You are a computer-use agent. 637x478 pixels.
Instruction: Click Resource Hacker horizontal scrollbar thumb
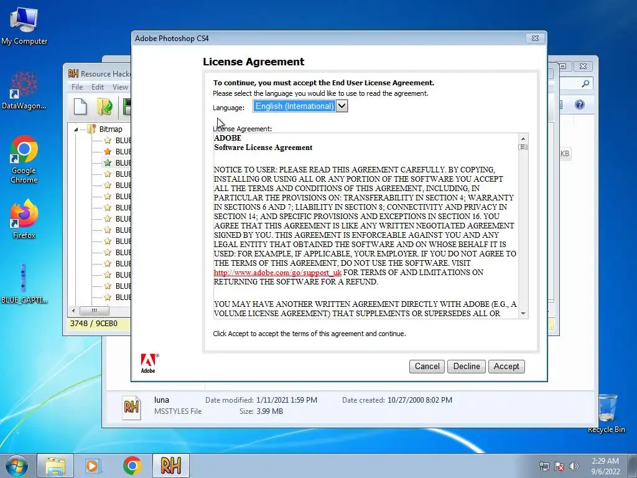click(95, 311)
